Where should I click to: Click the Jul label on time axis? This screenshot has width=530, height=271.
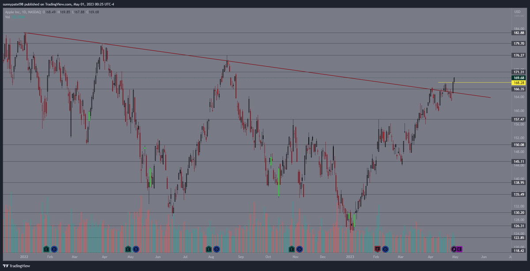185,256
